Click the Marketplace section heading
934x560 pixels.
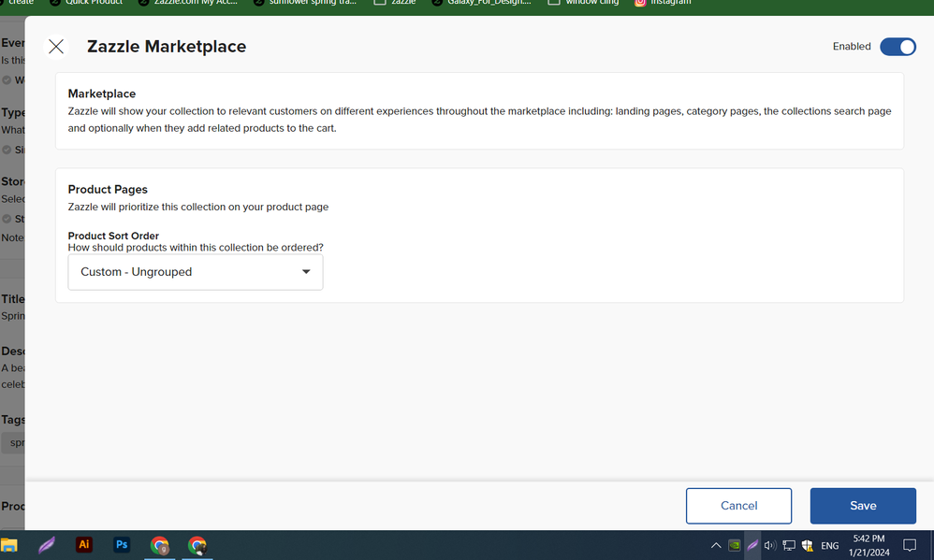[x=102, y=93]
